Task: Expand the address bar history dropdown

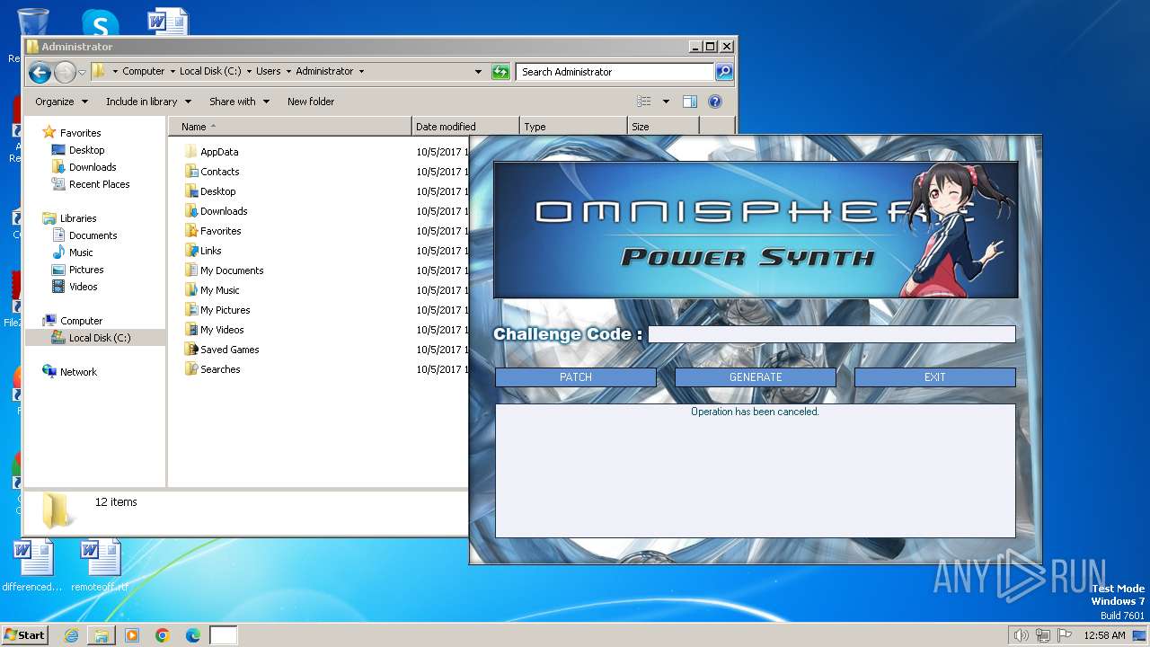Action: coord(479,72)
